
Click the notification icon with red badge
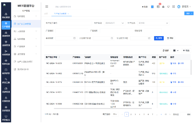tap(158, 6)
